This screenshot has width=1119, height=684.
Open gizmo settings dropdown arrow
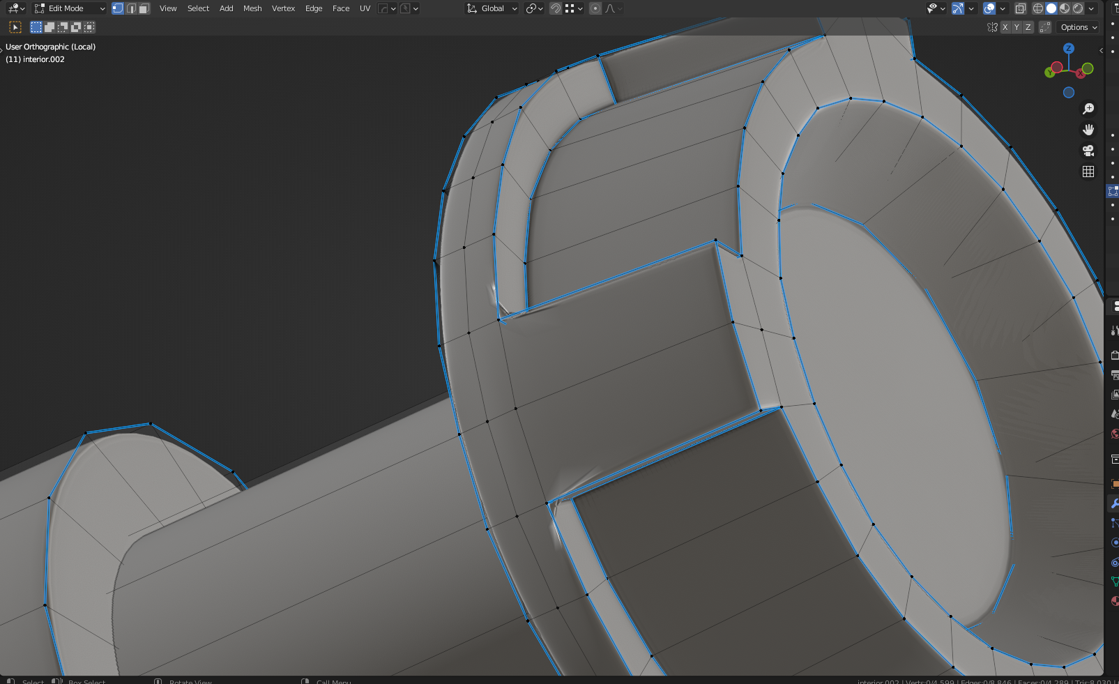click(x=971, y=8)
